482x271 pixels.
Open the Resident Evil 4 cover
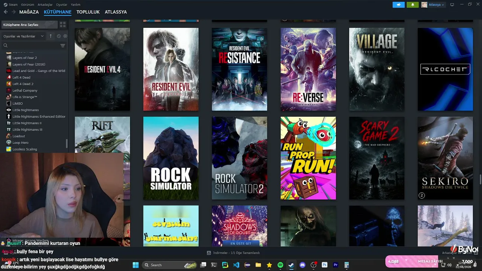[102, 69]
